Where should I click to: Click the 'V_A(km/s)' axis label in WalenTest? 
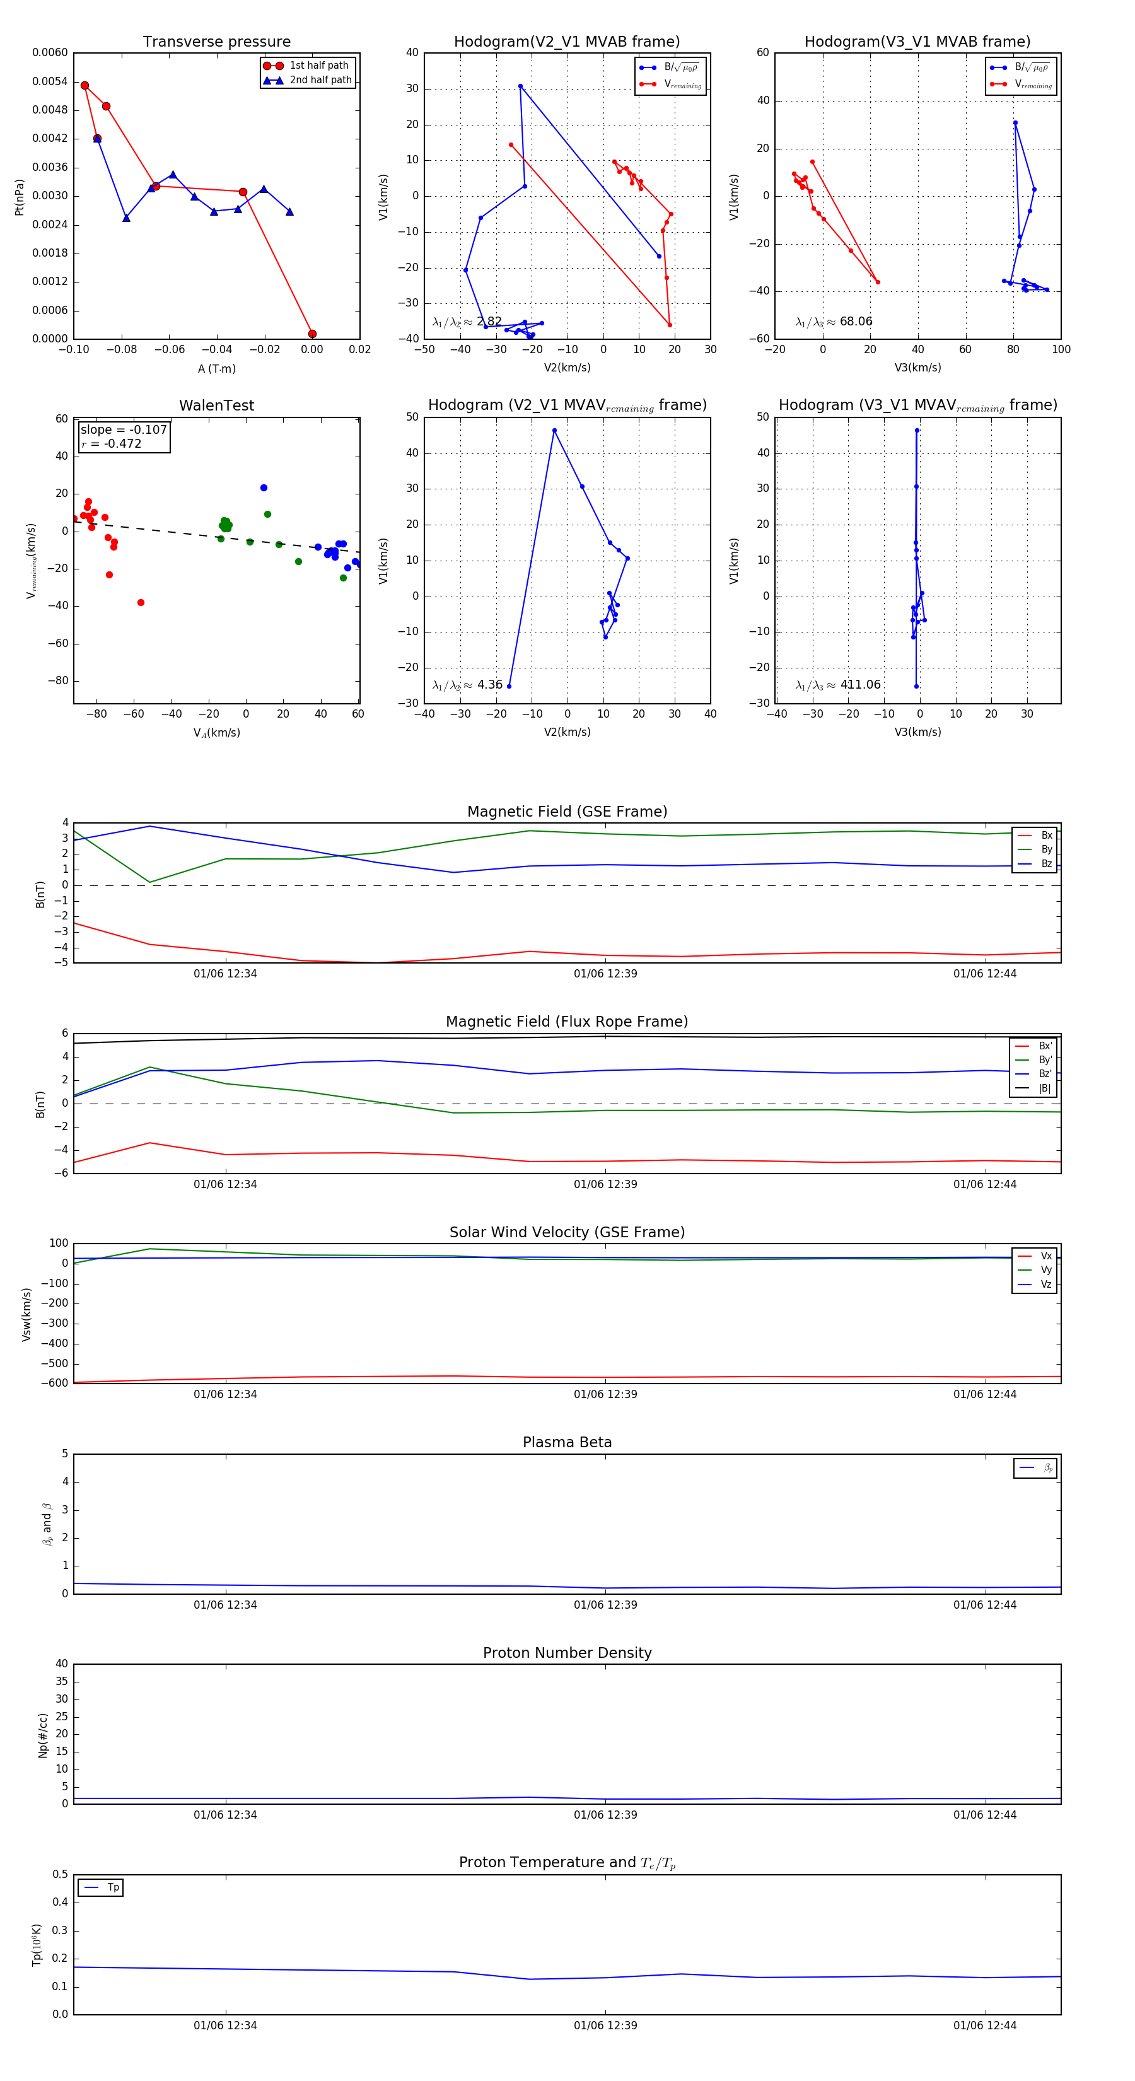(216, 733)
